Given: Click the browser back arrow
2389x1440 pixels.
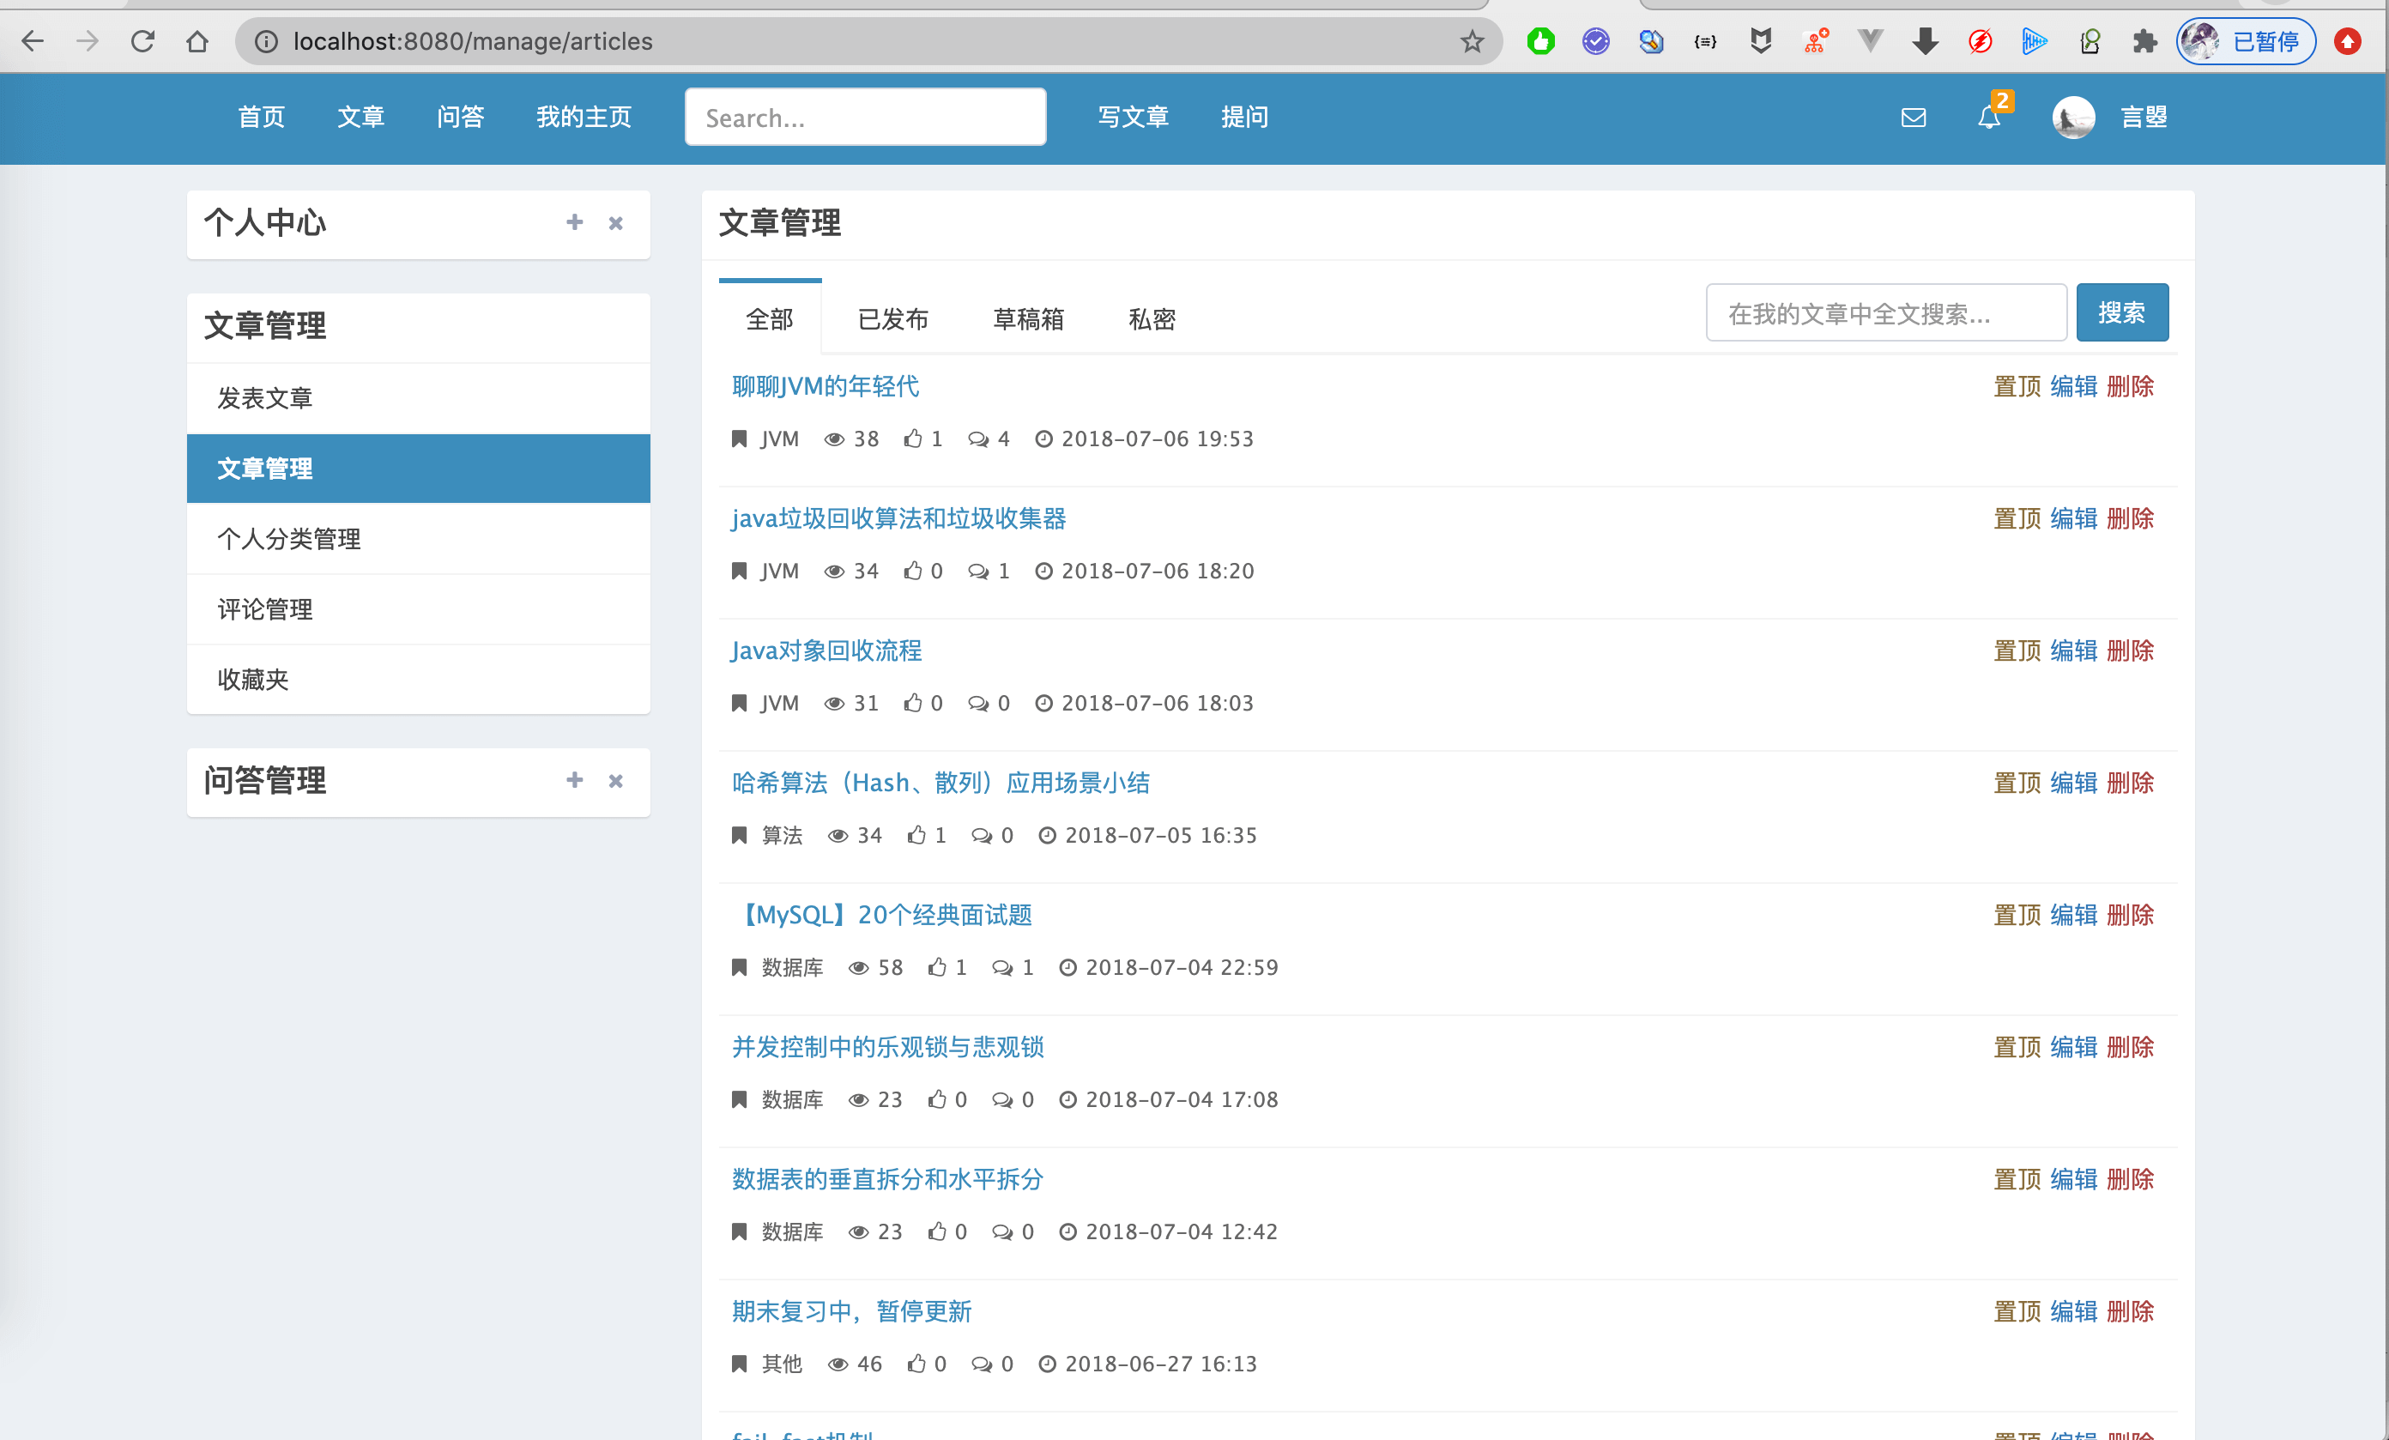Looking at the screenshot, I should [33, 40].
